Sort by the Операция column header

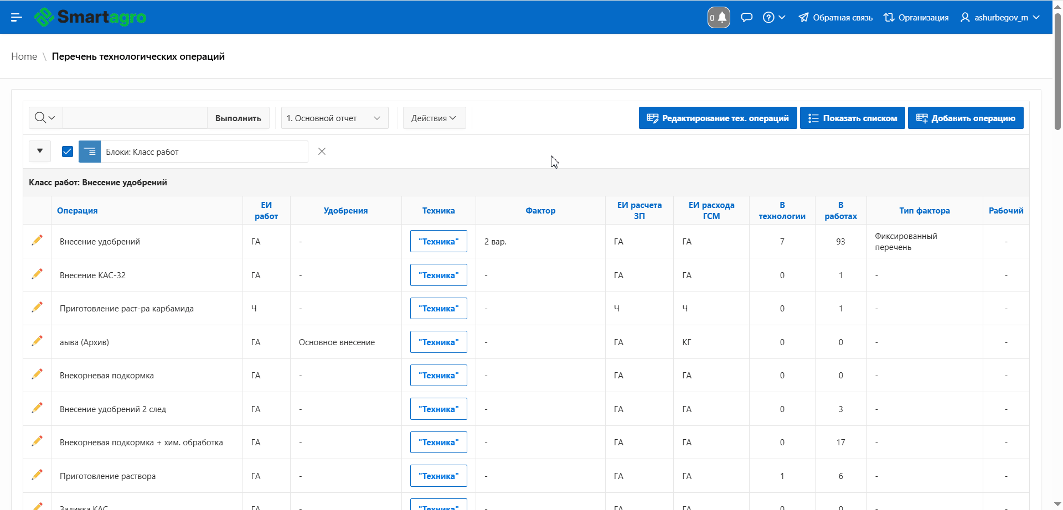click(x=78, y=210)
